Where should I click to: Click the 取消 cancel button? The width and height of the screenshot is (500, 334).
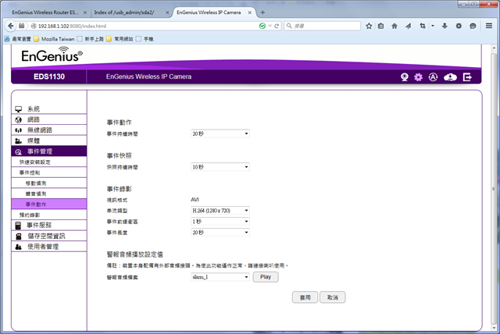[333, 297]
